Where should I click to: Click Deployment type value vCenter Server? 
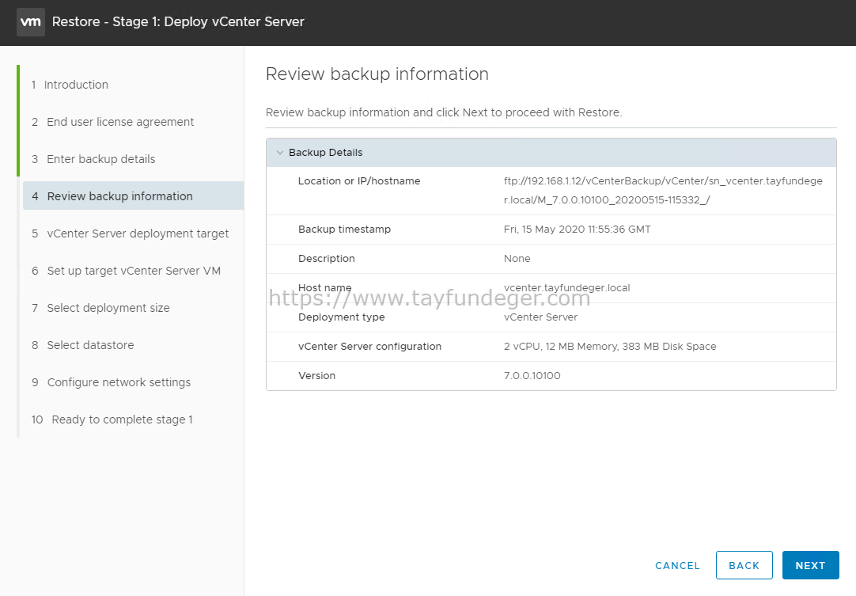click(540, 317)
